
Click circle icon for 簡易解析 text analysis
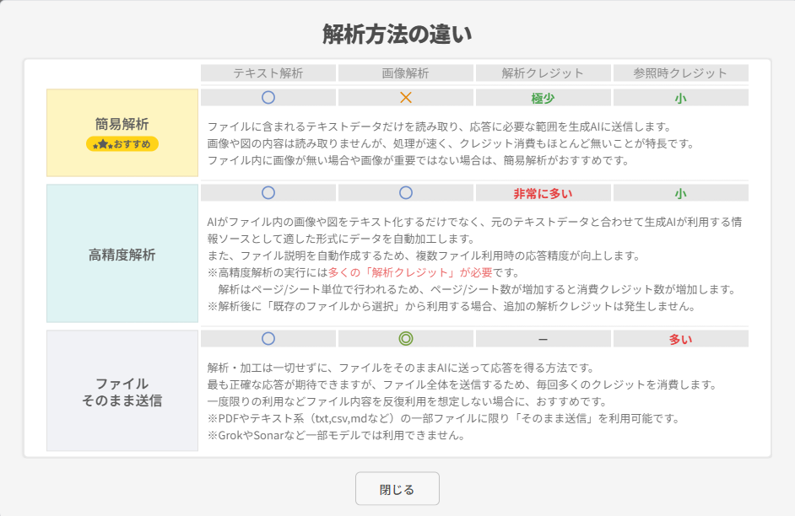[x=268, y=98]
